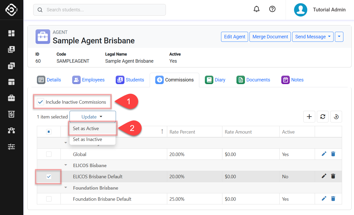The width and height of the screenshot is (354, 215).
Task: Open the Update dropdown button
Action: pyautogui.click(x=93, y=117)
